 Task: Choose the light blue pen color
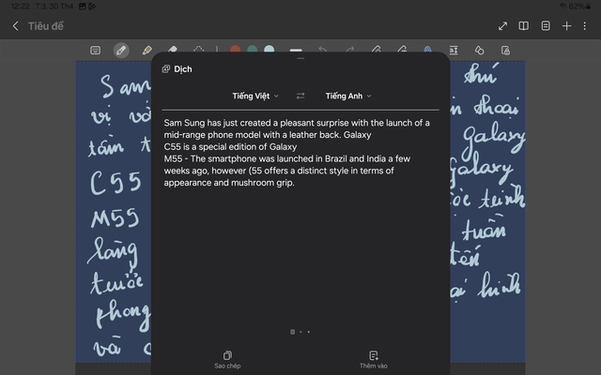(x=270, y=50)
